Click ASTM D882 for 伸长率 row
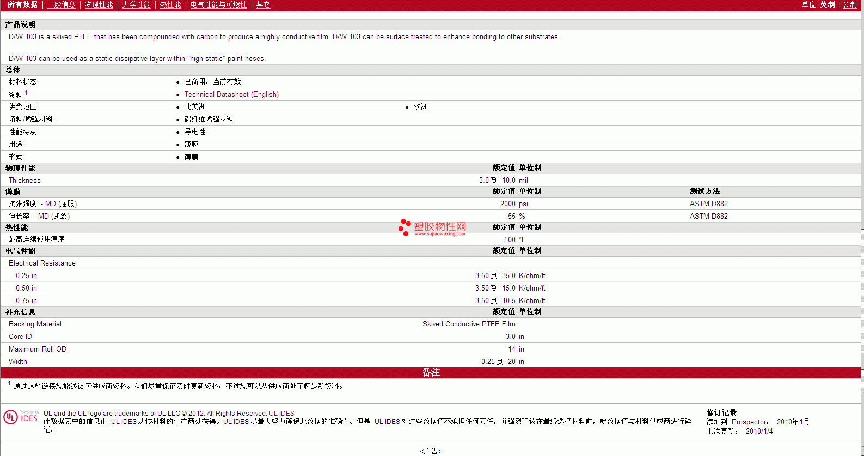 coord(709,217)
